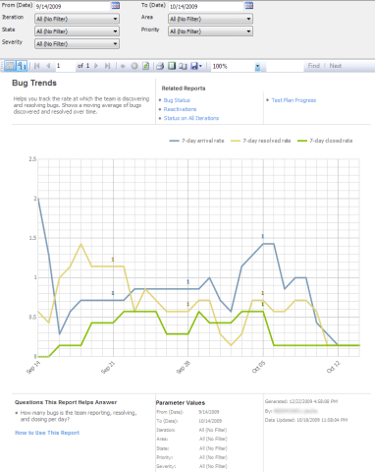Screen dimensions: 375x472
Task: Click the Sep 28 axis label
Action: (x=184, y=367)
